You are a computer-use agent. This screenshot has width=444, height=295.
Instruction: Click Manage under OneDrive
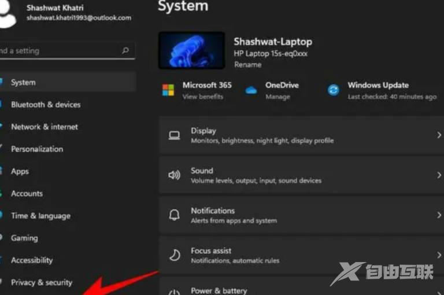pos(277,97)
